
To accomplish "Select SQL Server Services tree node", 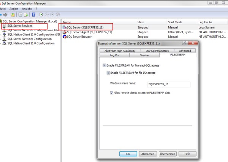I will 20,26.
